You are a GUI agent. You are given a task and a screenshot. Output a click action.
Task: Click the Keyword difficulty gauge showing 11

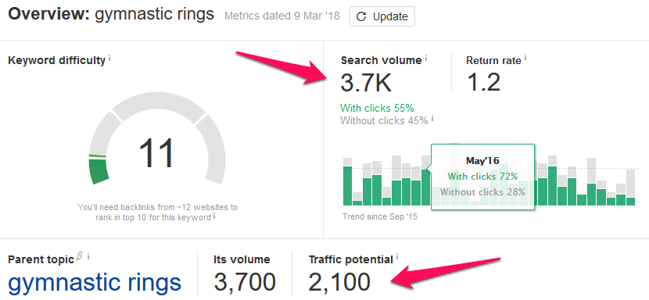[157, 141]
